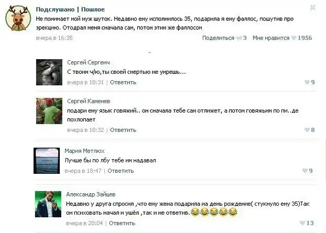Open Сергей Сергеич's profile picture
The width and height of the screenshot is (326, 233).
[x=49, y=72]
